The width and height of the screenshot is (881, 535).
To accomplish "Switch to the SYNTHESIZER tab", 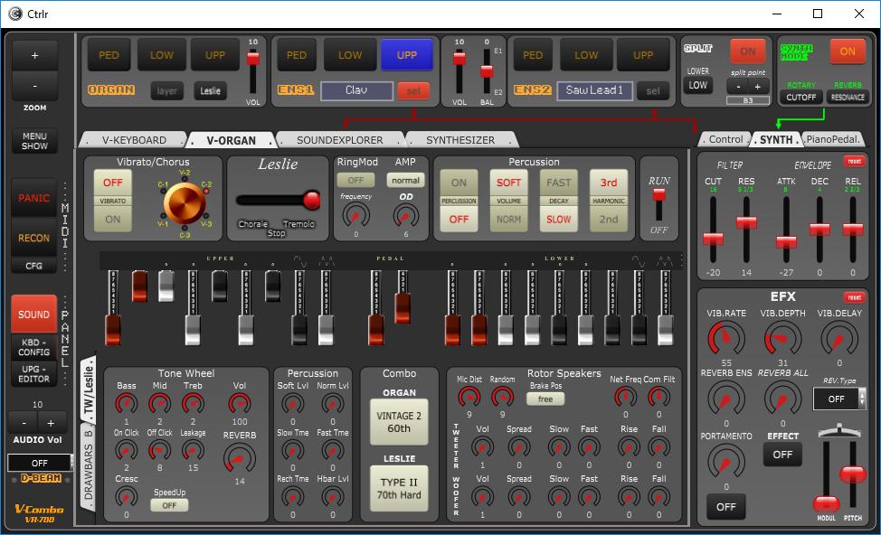I will click(460, 140).
